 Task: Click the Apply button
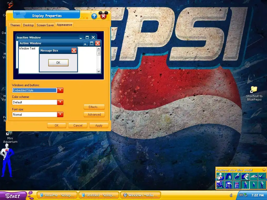coord(99,126)
